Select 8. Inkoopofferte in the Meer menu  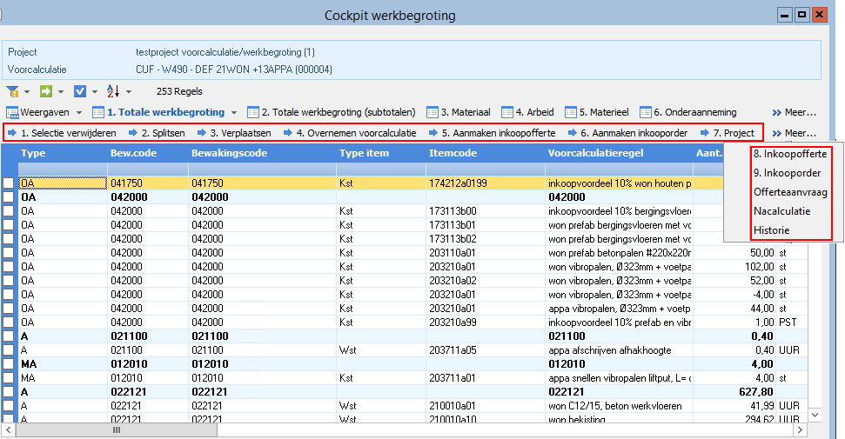pyautogui.click(x=790, y=154)
